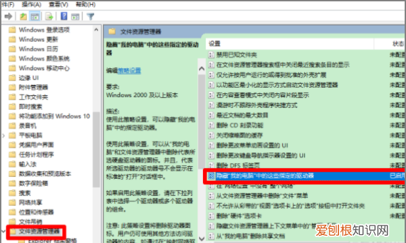Open the 帮助(H) menu
Image resolution: width=406 pixels, height=243 pixels.
click(x=85, y=5)
